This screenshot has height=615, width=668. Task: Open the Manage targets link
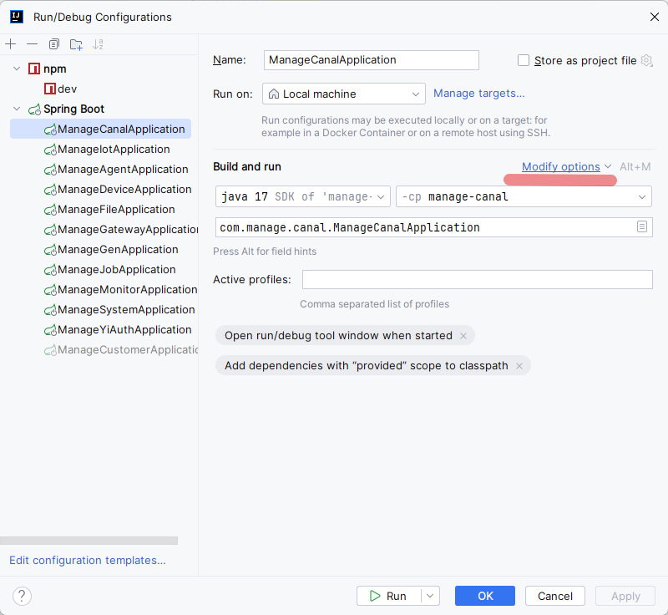tap(478, 94)
